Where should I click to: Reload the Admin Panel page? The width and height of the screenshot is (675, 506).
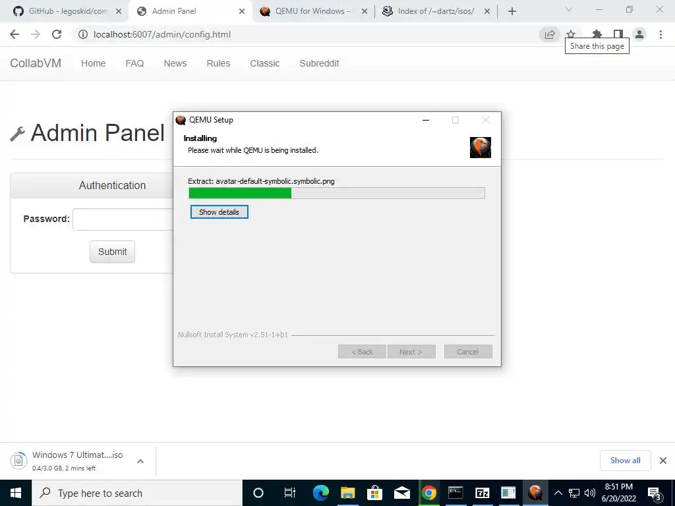(x=57, y=34)
